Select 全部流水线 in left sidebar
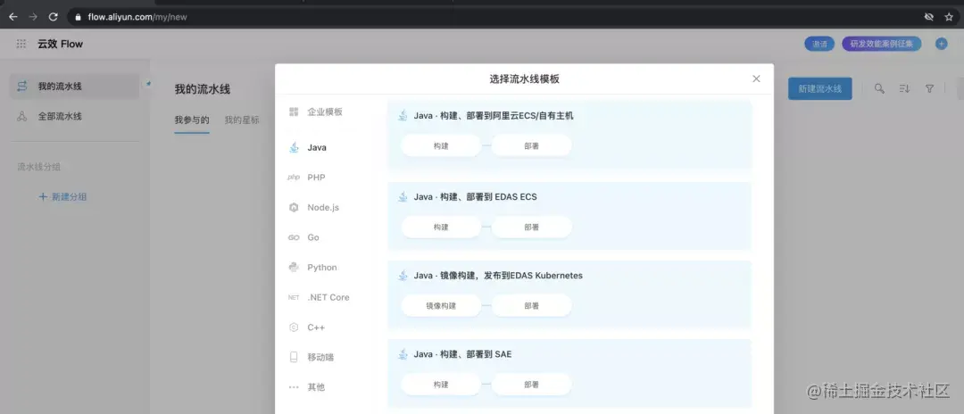This screenshot has width=964, height=414. pyautogui.click(x=74, y=116)
